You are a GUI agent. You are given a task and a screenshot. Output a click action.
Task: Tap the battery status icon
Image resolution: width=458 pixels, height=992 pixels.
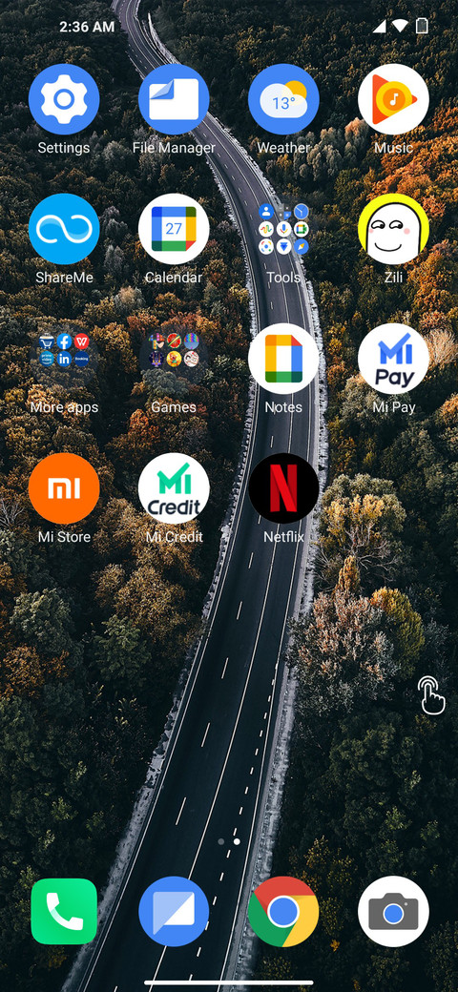(422, 26)
